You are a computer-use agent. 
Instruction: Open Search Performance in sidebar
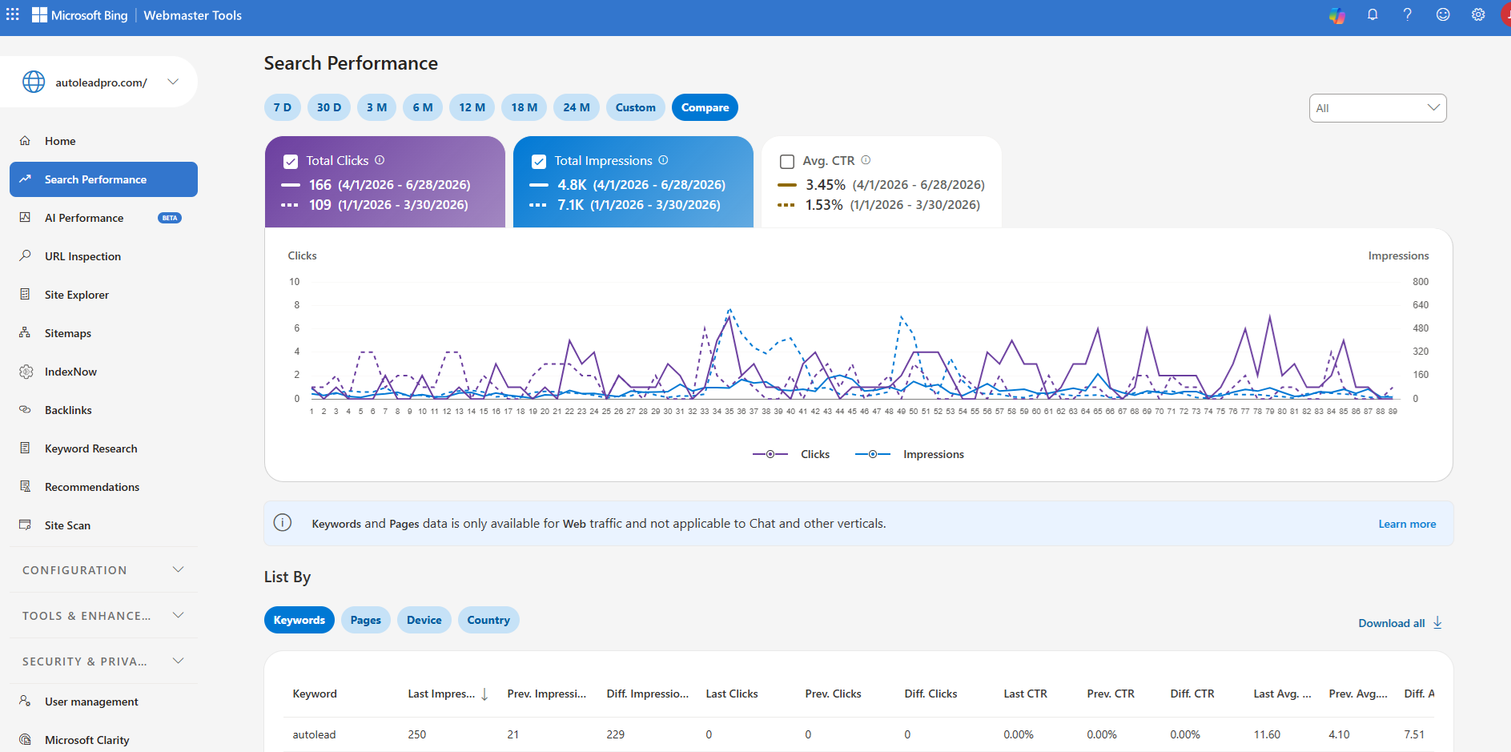[103, 179]
